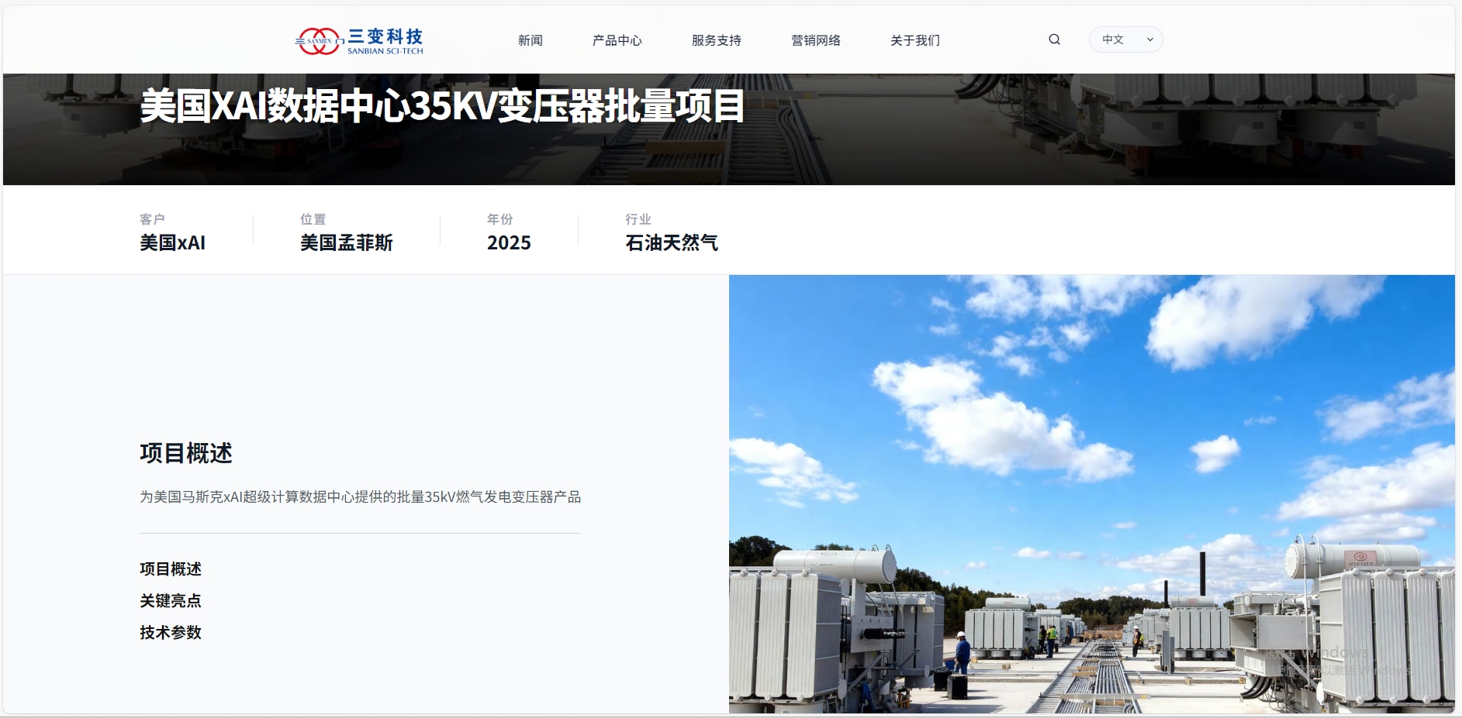Click the transformer site photo
Image resolution: width=1462 pixels, height=718 pixels.
pos(1091,494)
